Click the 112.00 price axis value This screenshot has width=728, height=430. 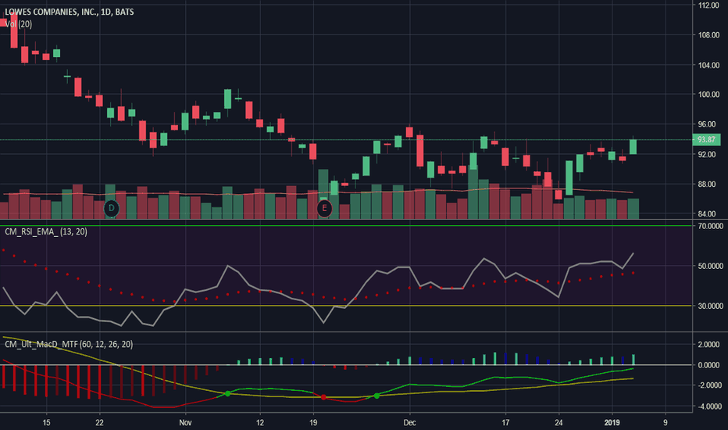[x=708, y=5]
